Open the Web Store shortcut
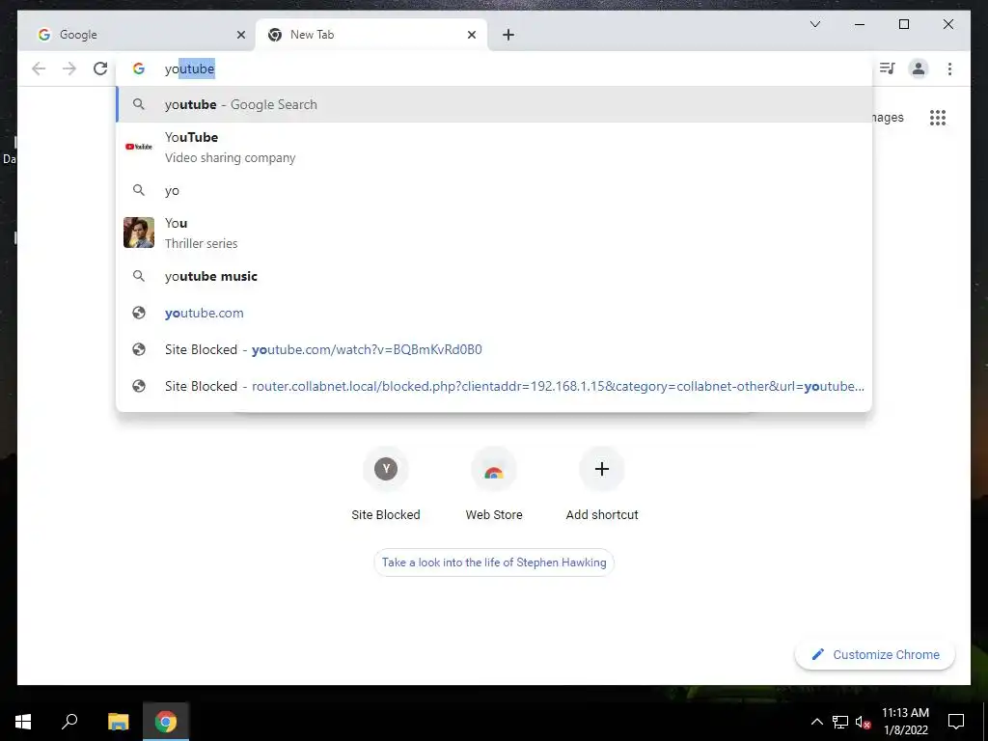The height and width of the screenshot is (741, 988). (x=494, y=484)
